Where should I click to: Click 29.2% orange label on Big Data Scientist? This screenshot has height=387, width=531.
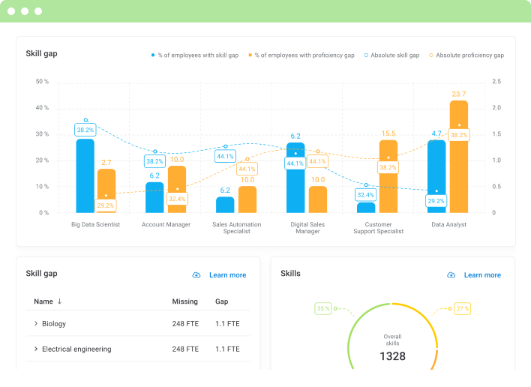click(106, 205)
